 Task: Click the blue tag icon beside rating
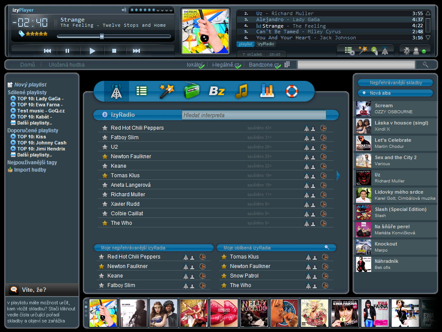22,34
